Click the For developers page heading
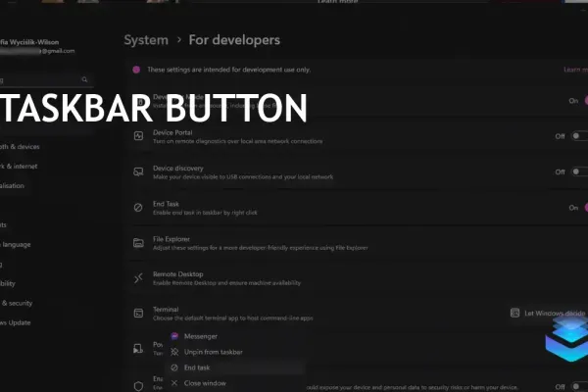 click(x=234, y=40)
